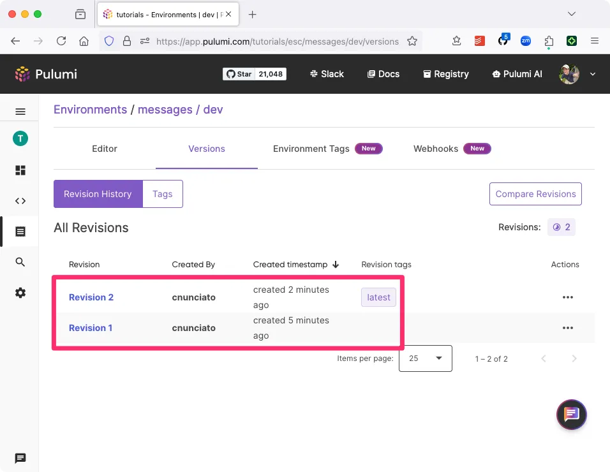Open the Environments list sidebar icon
The height and width of the screenshot is (472, 610).
point(20,232)
